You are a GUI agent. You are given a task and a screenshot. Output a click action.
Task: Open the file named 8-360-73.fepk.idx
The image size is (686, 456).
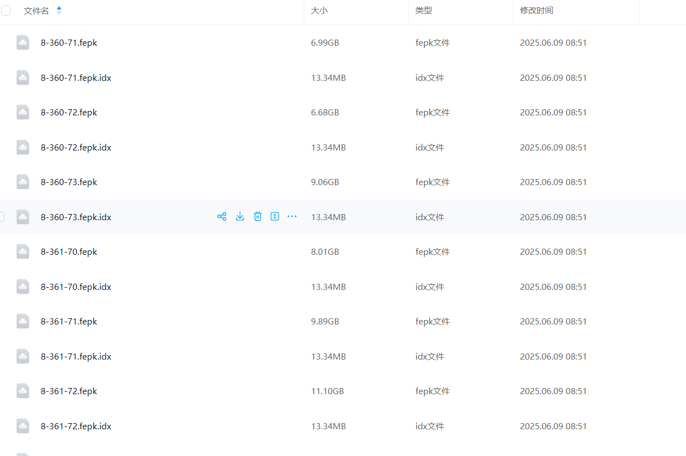tap(76, 217)
